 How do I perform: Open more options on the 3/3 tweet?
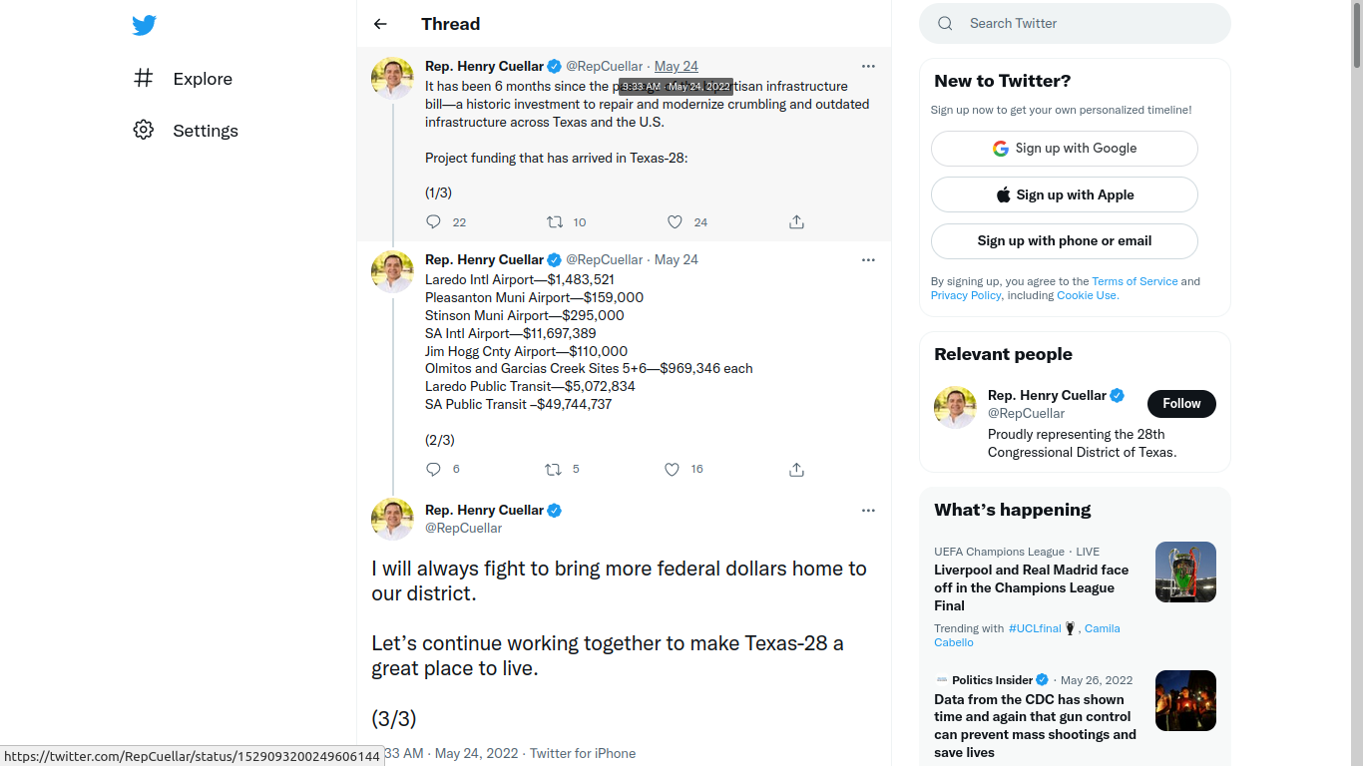click(x=868, y=510)
